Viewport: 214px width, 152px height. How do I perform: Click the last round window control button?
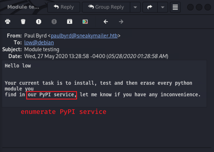tap(208, 7)
